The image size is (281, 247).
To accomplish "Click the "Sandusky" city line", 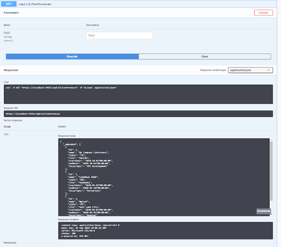I will click(x=80, y=183).
